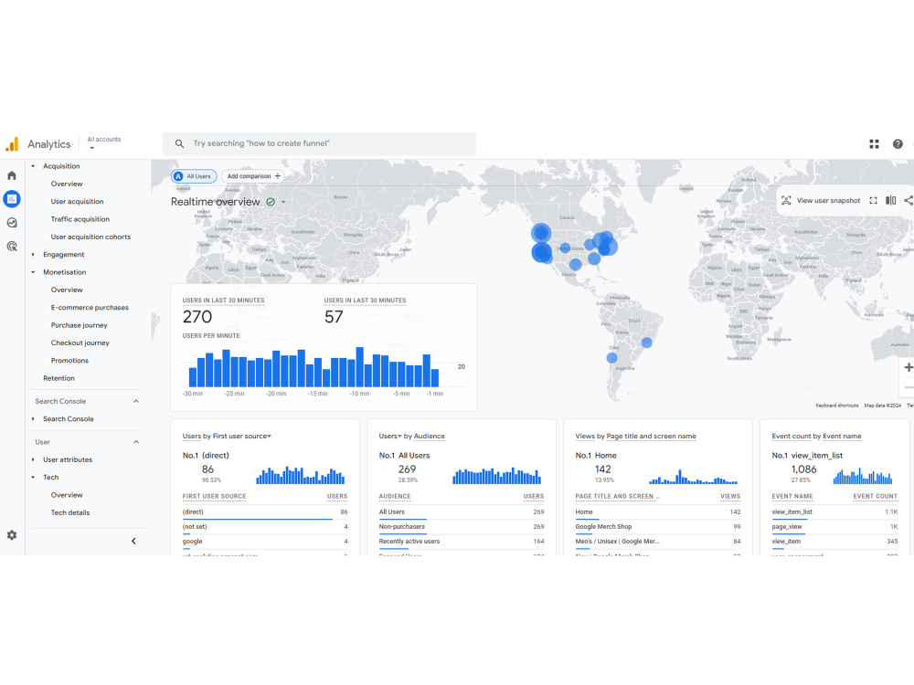The height and width of the screenshot is (685, 914).
Task: Enter fullscreen with the expand icon
Action: click(873, 200)
